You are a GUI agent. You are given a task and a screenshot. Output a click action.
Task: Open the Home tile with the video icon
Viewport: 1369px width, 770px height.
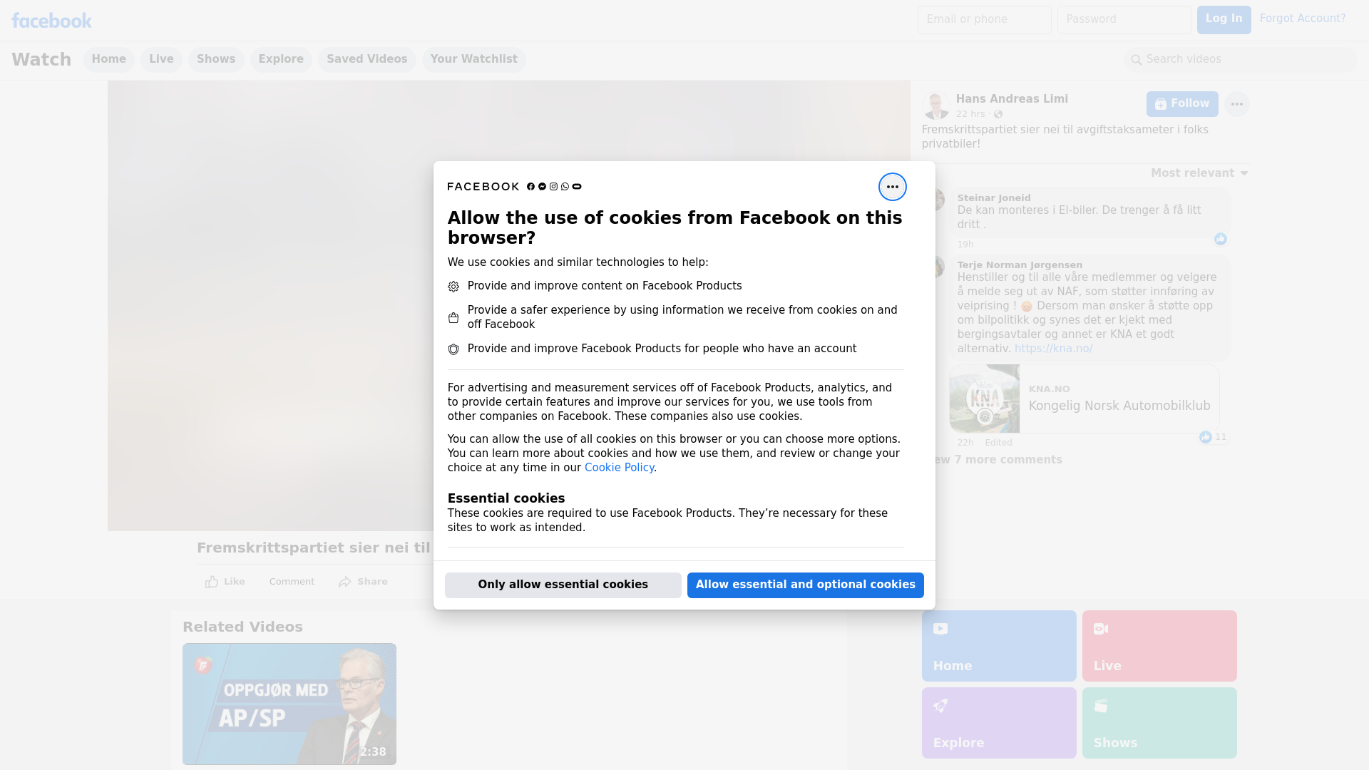click(998, 646)
